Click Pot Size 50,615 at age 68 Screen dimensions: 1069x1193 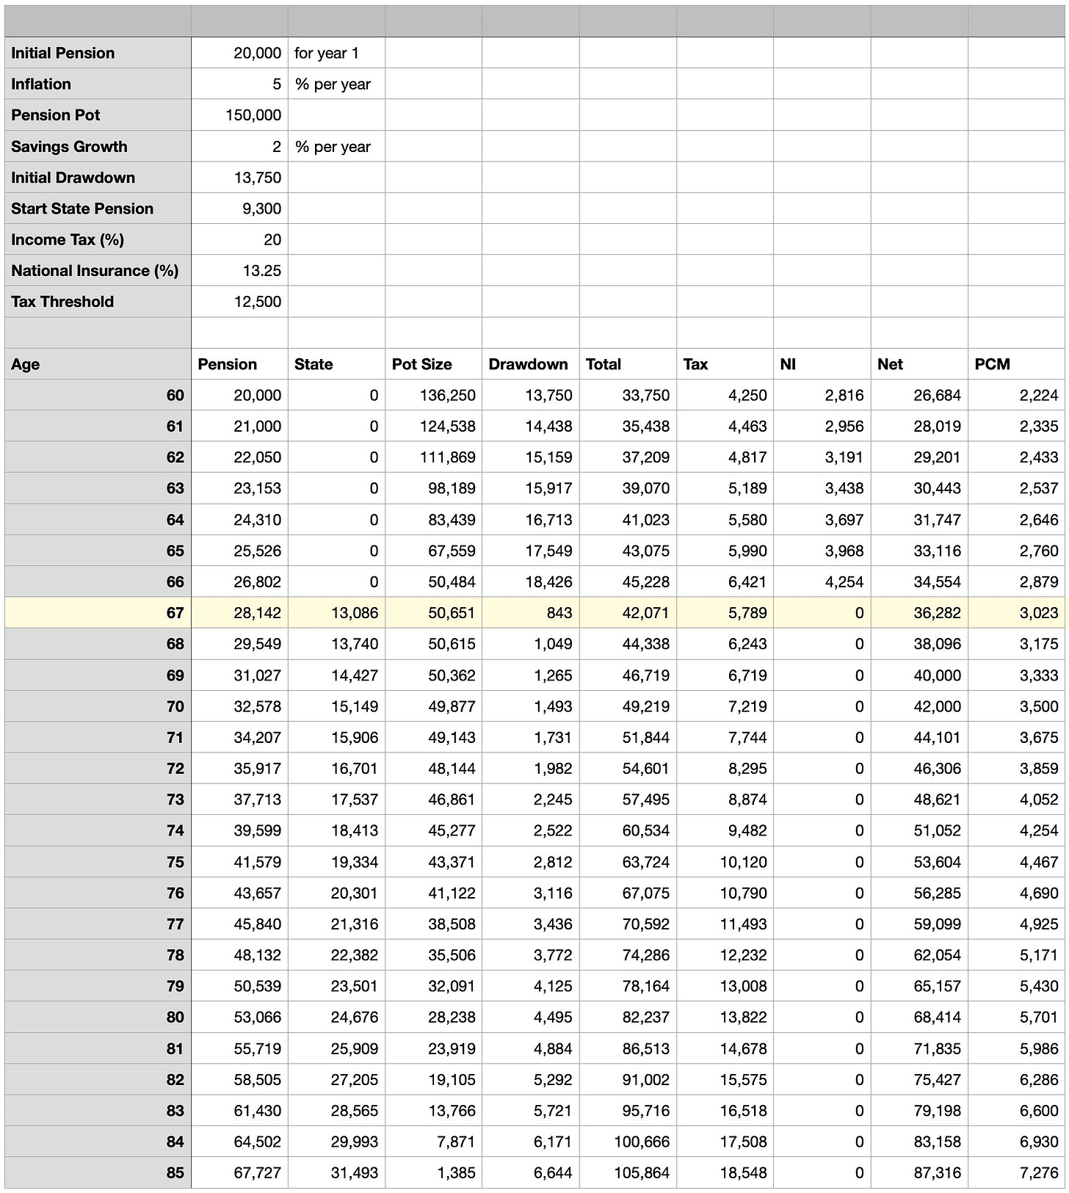[433, 644]
